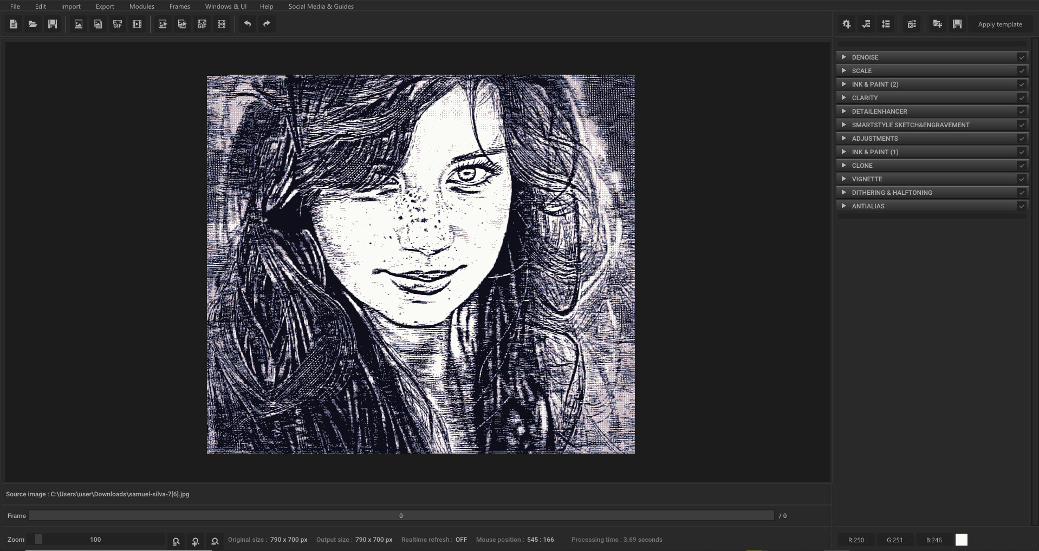Viewport: 1039px width, 551px height.
Task: Create a new project
Action: (13, 24)
